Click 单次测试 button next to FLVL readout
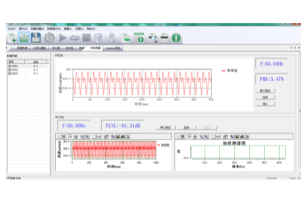This screenshot has height=216, width=307. pyautogui.click(x=165, y=128)
